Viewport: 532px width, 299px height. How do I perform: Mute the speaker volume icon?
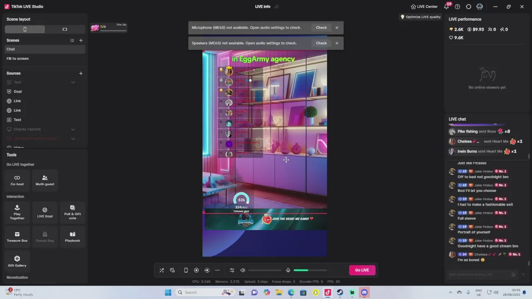243,270
